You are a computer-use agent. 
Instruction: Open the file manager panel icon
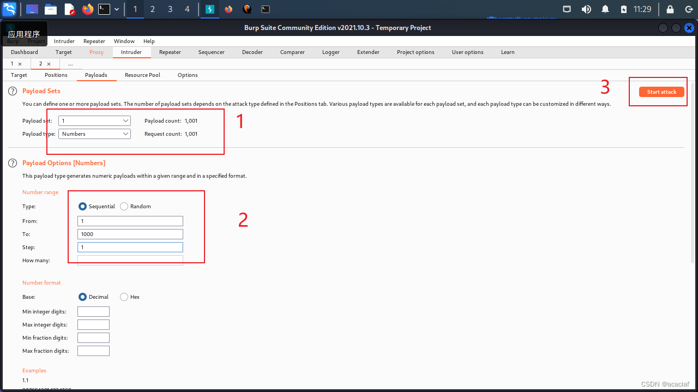pyautogui.click(x=51, y=9)
